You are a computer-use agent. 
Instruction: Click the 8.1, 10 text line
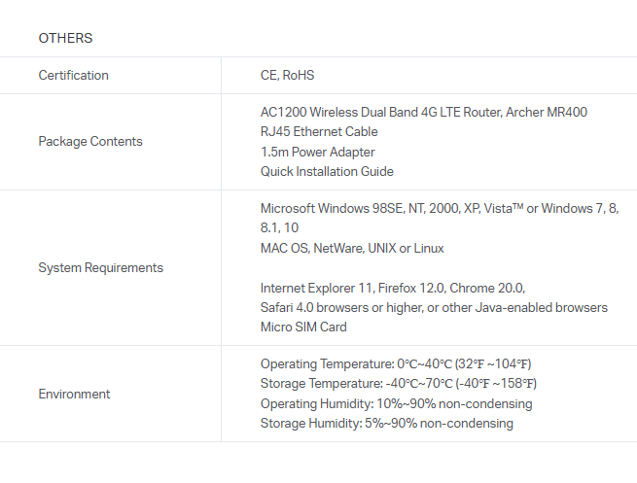[x=279, y=228]
